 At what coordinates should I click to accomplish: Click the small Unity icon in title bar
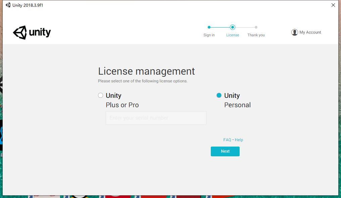tap(8, 5)
